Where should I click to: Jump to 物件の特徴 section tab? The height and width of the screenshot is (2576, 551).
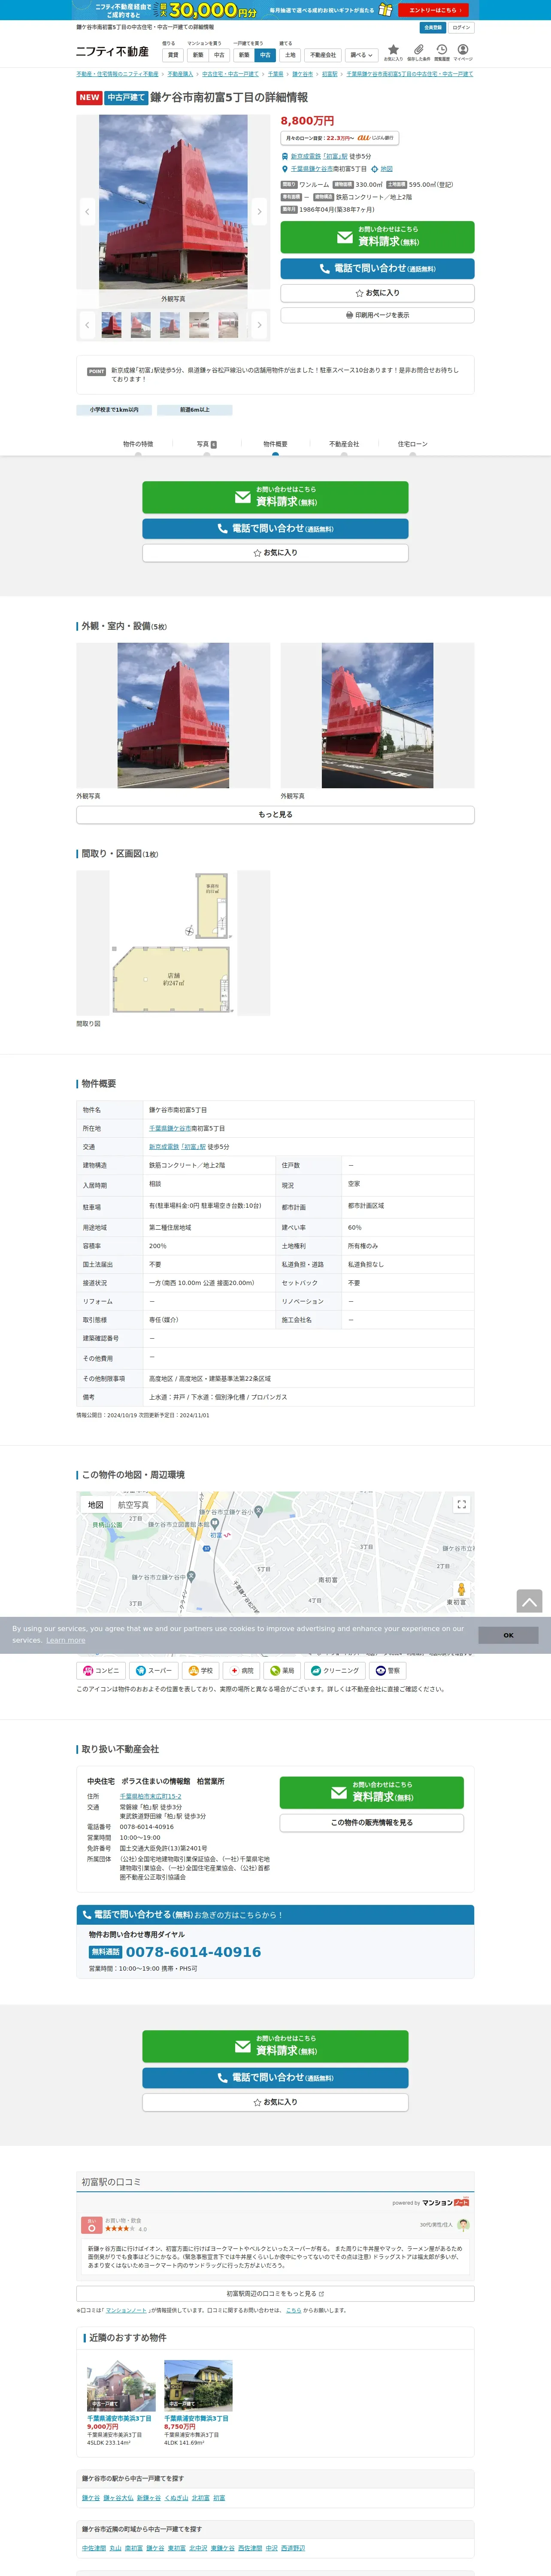click(138, 444)
